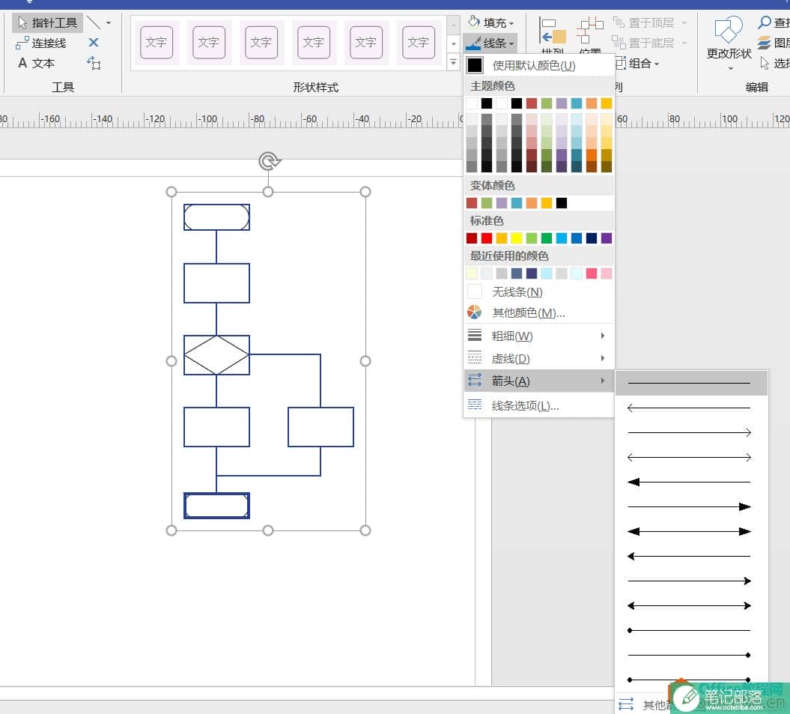Select the right branch rectangle shape
The width and height of the screenshot is (790, 714).
pos(321,427)
